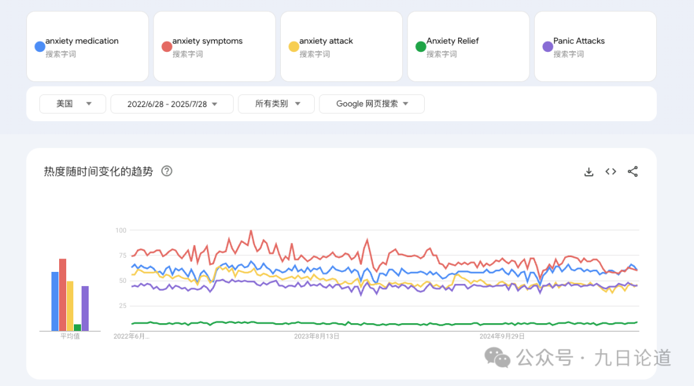
Task: Open the 美国 region dropdown
Action: point(73,104)
